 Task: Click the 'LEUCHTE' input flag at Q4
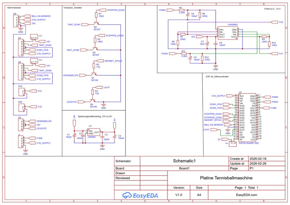point(82,102)
